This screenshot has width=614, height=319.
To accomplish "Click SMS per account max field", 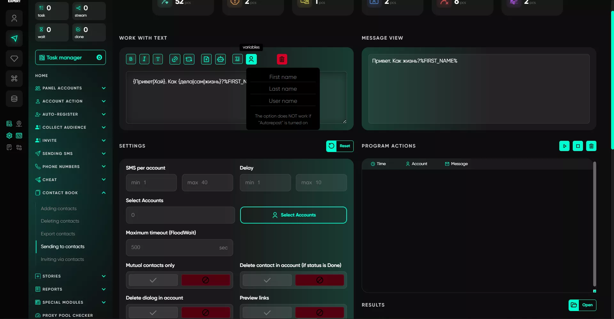I will (208, 183).
